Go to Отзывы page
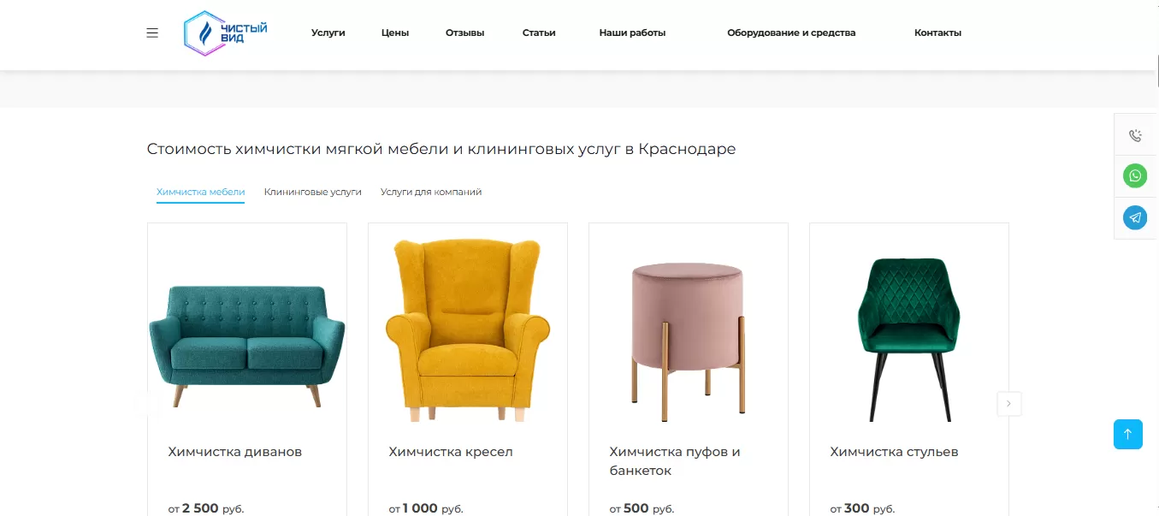Viewport: 1159px width, 516px height. [x=465, y=33]
